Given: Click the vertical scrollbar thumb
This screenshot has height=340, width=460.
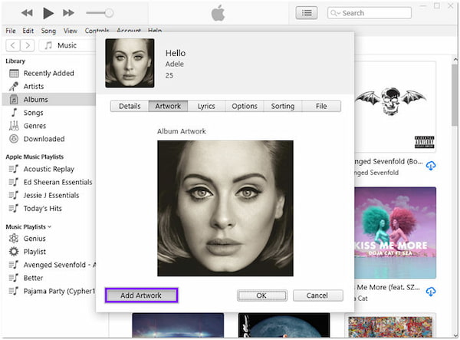Looking at the screenshot, I should [455, 95].
